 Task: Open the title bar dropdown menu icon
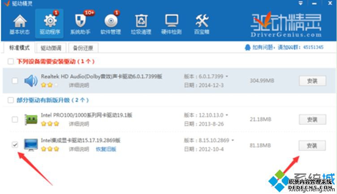click(301, 3)
